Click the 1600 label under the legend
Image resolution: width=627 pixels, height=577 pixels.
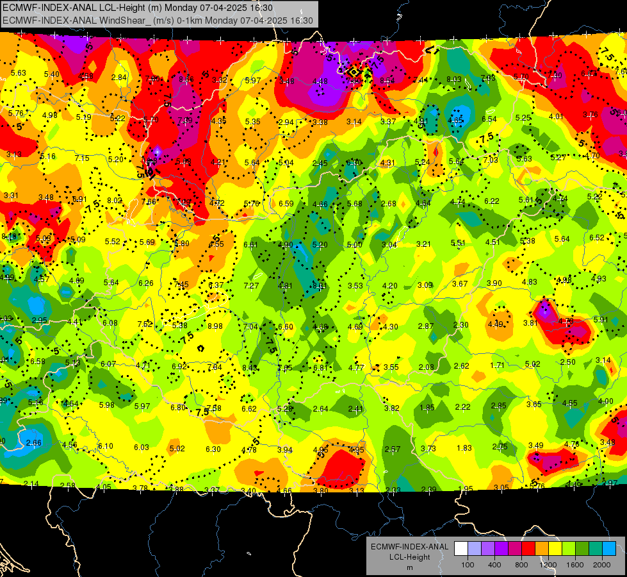pos(575,565)
